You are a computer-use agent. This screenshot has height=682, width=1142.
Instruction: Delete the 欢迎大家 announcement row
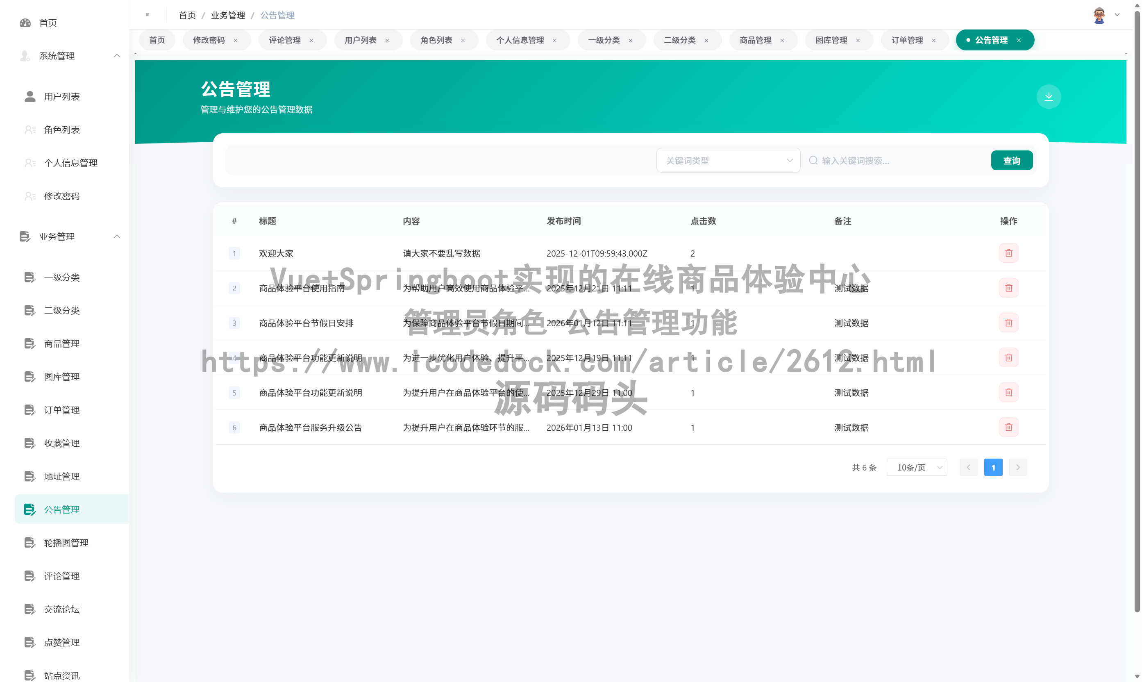point(1008,253)
